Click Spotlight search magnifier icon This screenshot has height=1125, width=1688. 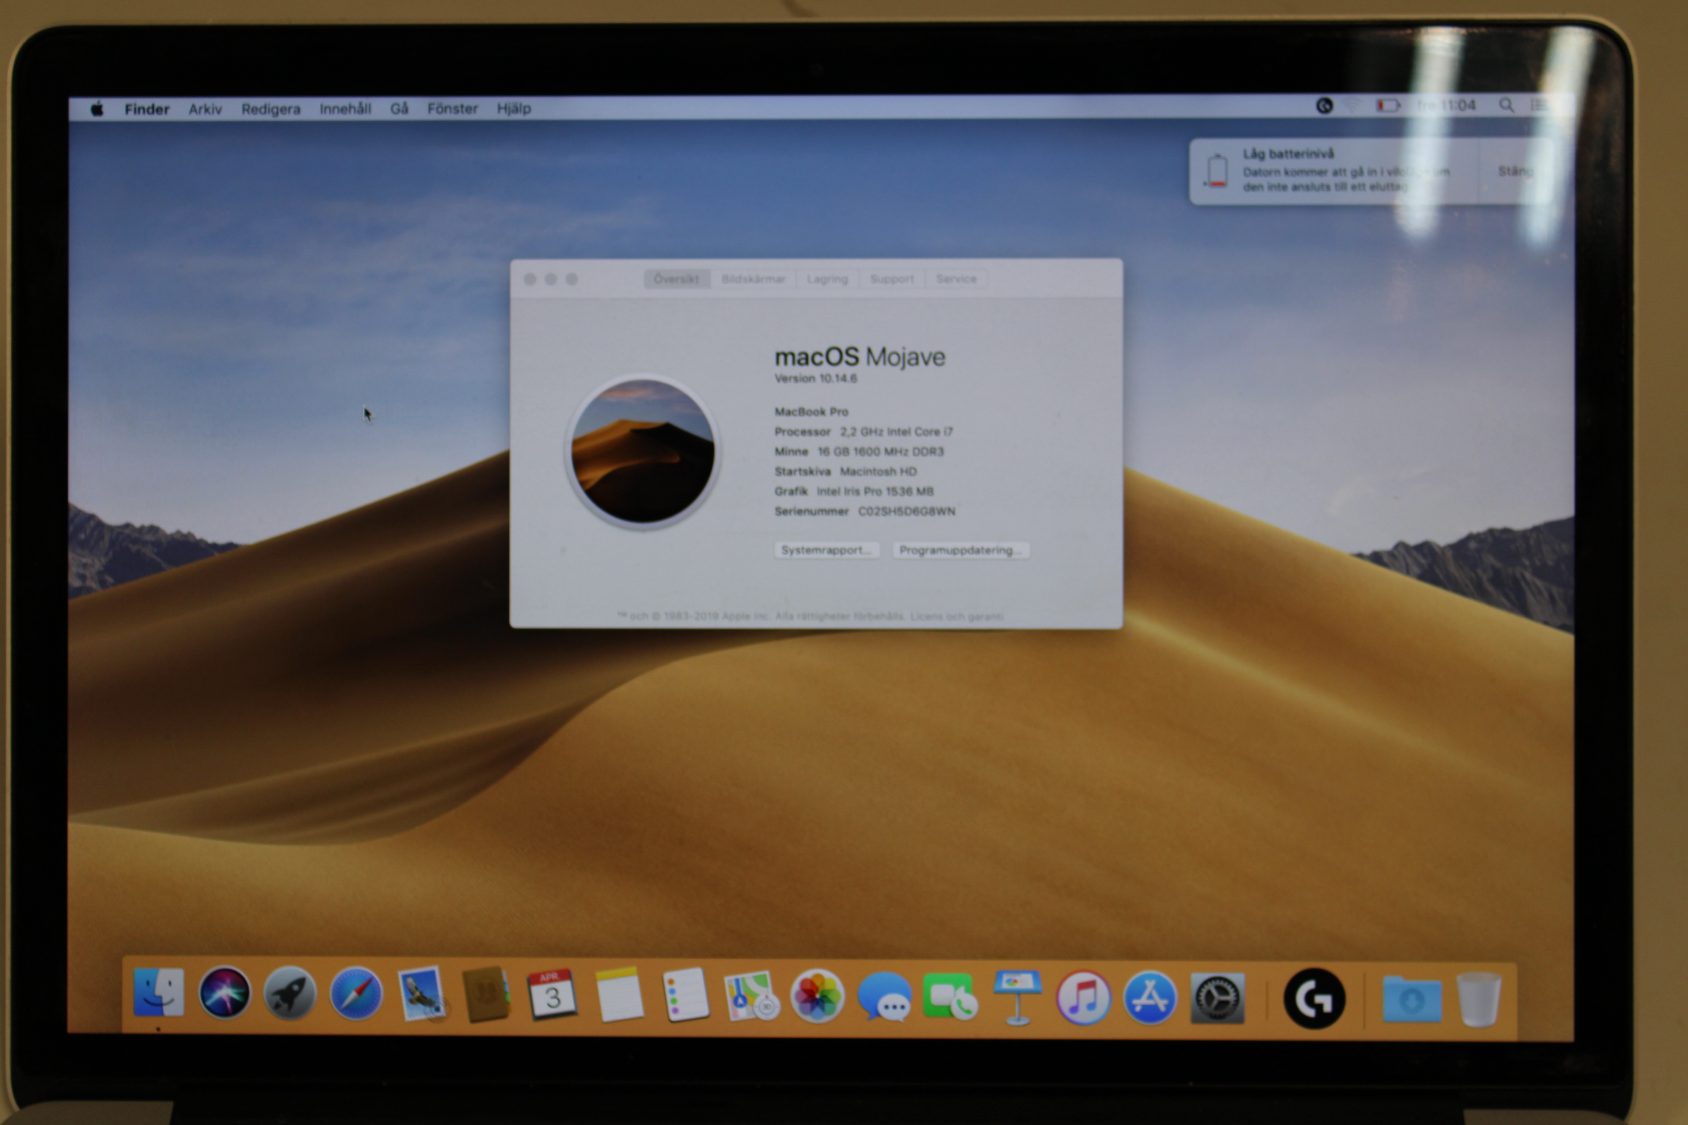pos(1506,105)
